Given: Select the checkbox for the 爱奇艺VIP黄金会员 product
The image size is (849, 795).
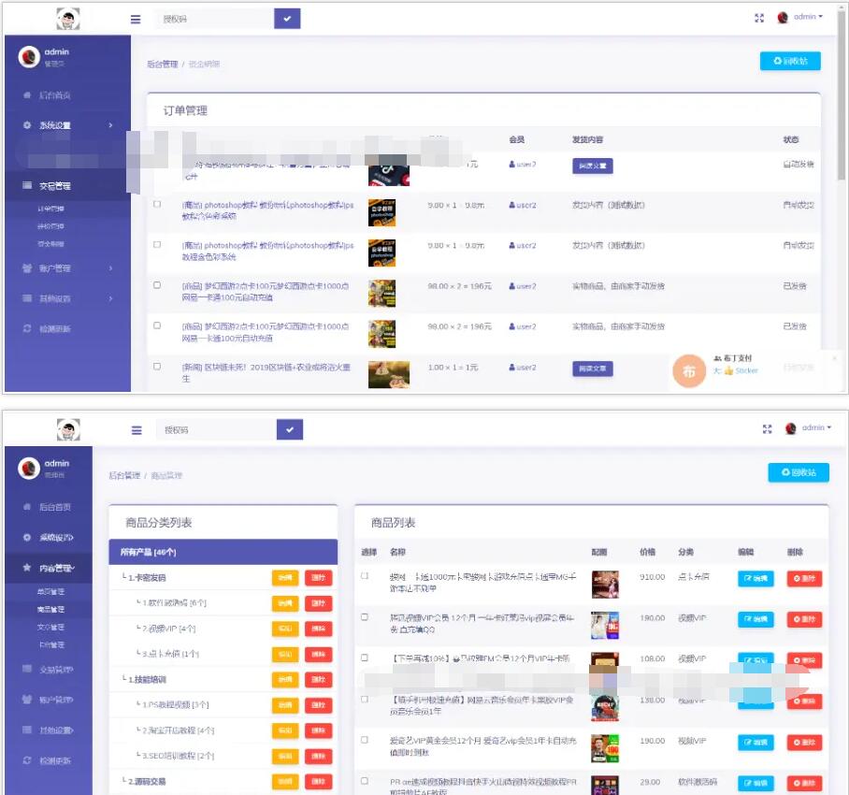Looking at the screenshot, I should (x=364, y=740).
